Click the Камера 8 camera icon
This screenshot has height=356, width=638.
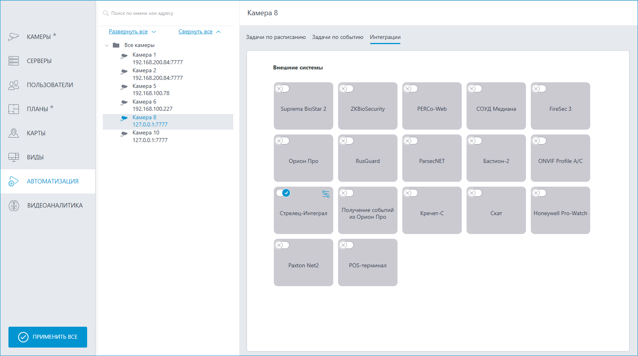124,118
